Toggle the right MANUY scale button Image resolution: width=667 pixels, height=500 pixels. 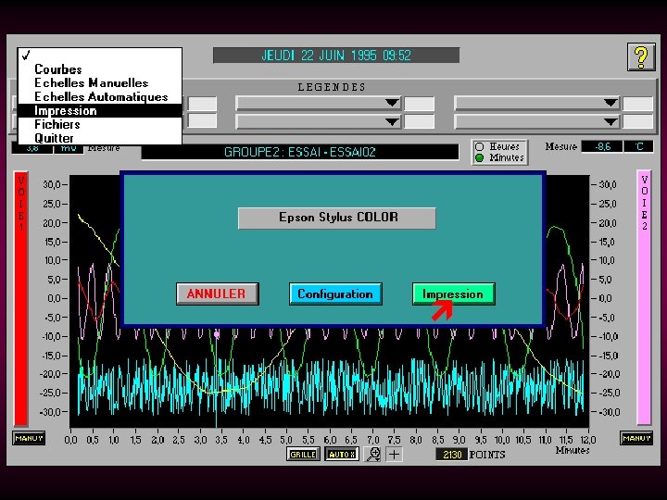[x=636, y=438]
